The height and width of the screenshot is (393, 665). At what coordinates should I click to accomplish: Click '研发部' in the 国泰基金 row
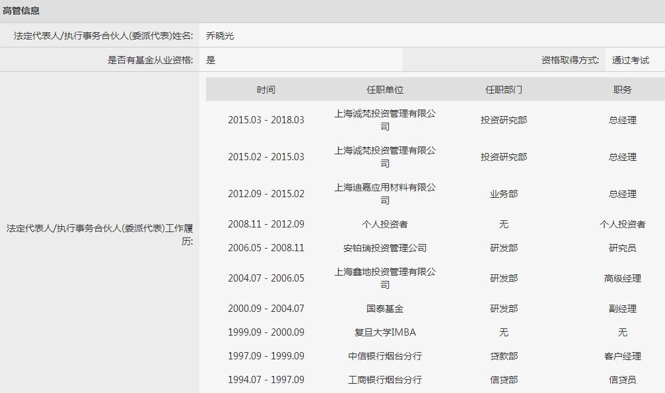[x=503, y=309]
